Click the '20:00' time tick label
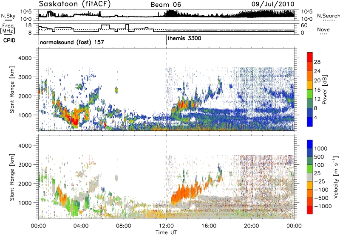340x235 pixels. [252, 226]
